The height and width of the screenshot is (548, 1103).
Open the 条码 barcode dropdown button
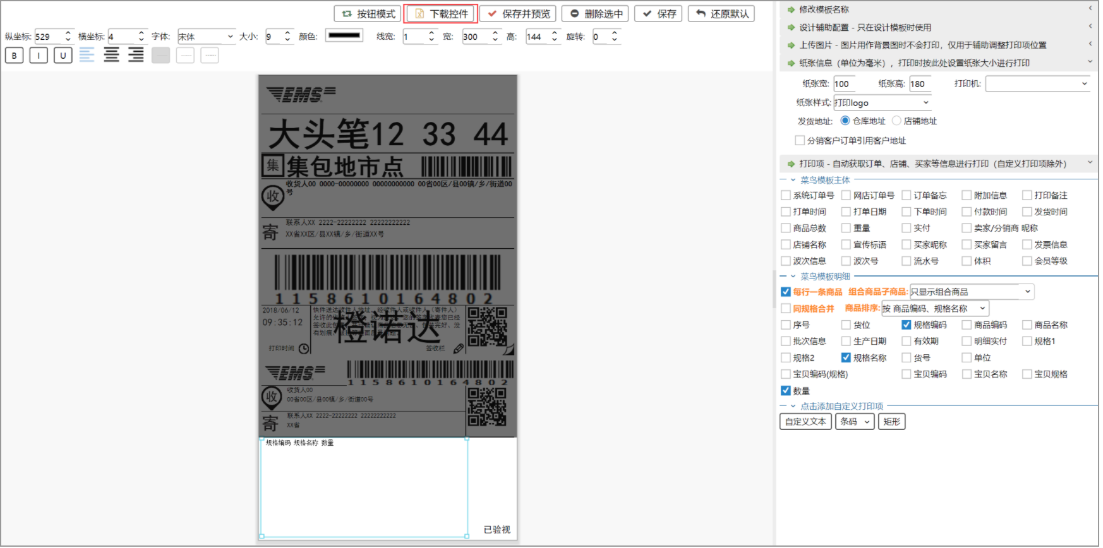pyautogui.click(x=855, y=422)
